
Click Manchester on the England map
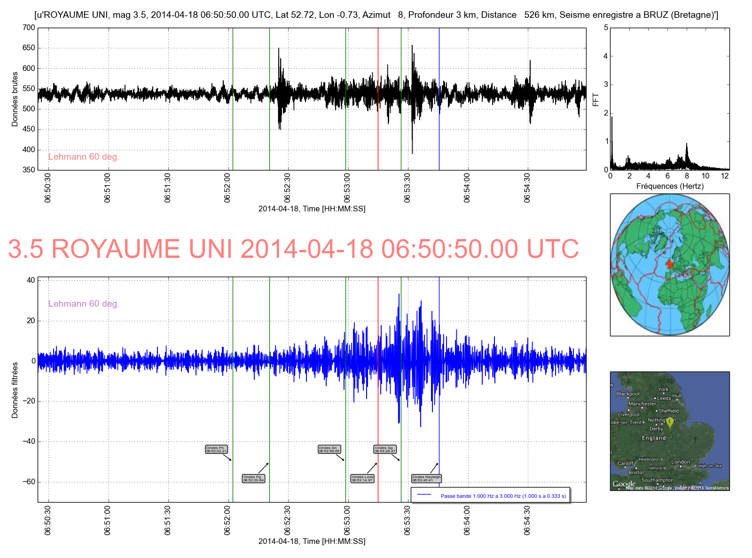pyautogui.click(x=642, y=404)
